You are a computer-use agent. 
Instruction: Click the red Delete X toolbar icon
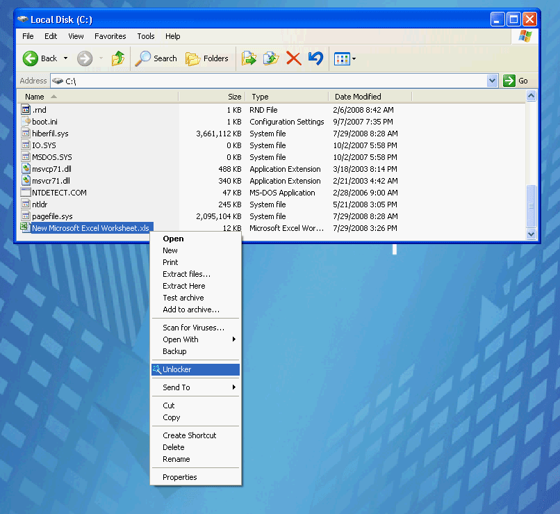(293, 58)
